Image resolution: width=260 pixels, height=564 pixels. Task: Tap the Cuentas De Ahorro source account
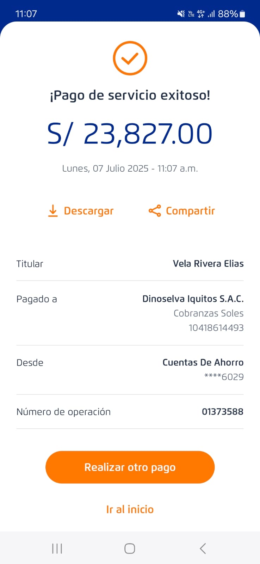coord(203,362)
